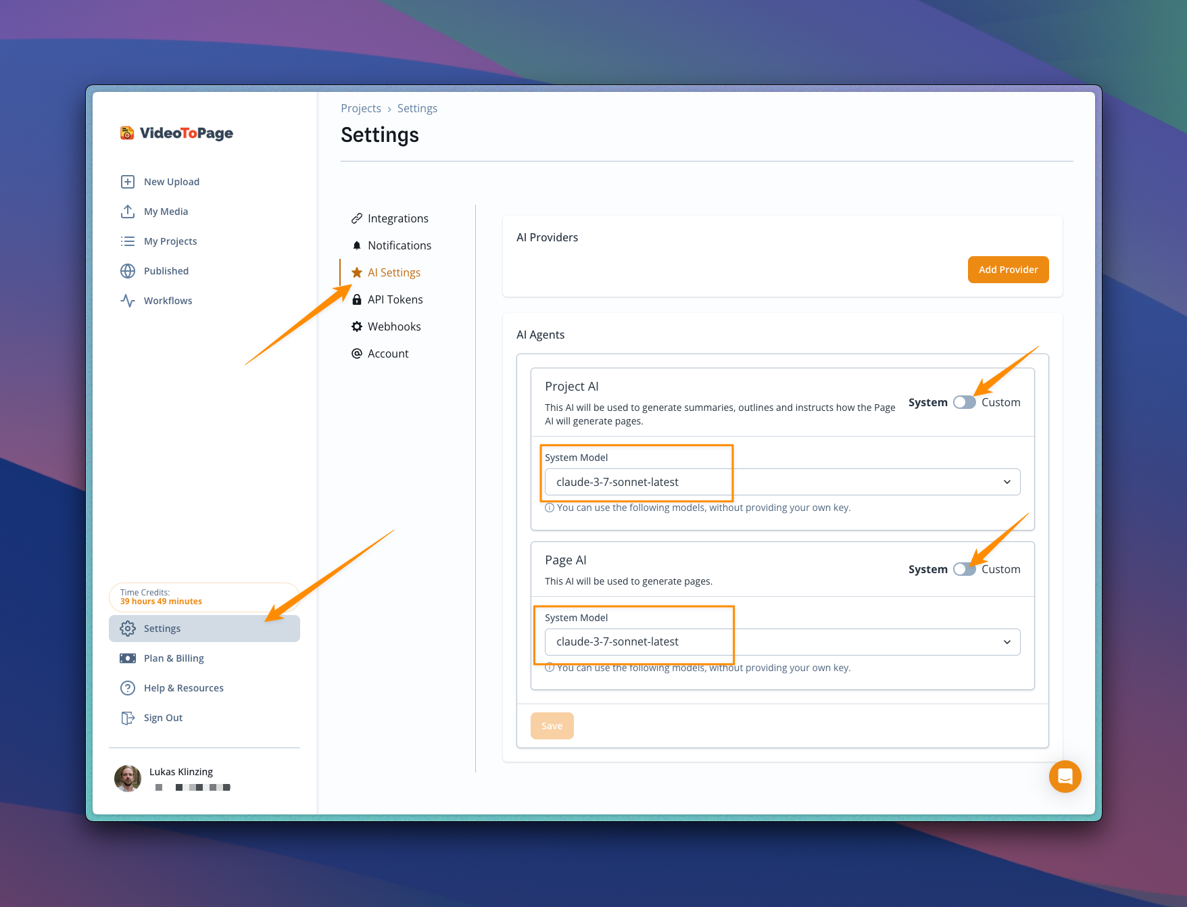Click the Lukas Klinzing user name

[181, 772]
